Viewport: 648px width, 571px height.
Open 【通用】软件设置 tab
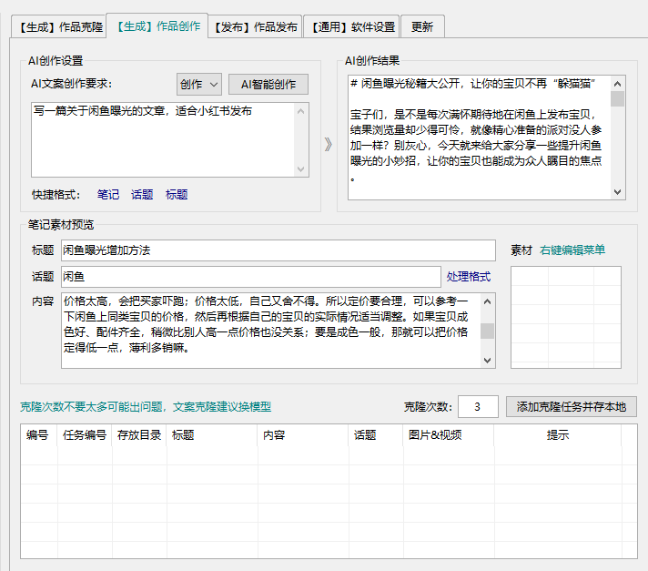[x=351, y=27]
